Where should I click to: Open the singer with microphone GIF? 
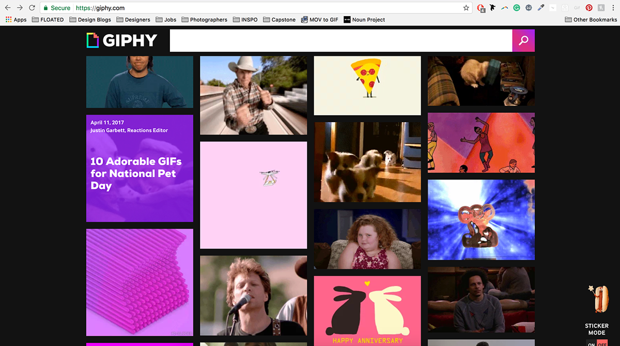[x=253, y=295]
